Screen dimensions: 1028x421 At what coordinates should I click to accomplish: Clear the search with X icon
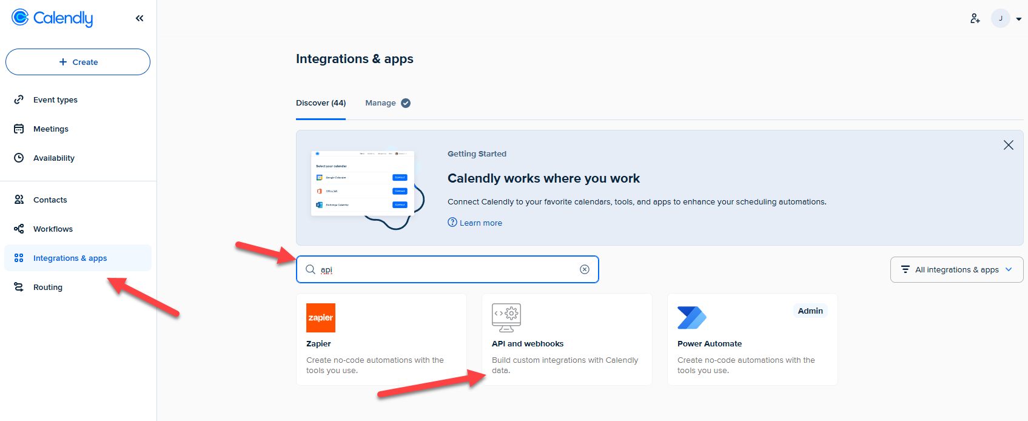[x=585, y=269]
